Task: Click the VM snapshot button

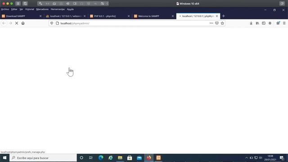Action: [x=25, y=4]
